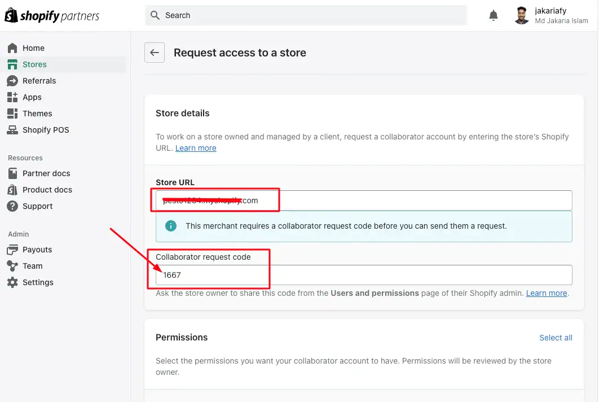
Task: Open Learn more link below request code
Action: tap(547, 293)
